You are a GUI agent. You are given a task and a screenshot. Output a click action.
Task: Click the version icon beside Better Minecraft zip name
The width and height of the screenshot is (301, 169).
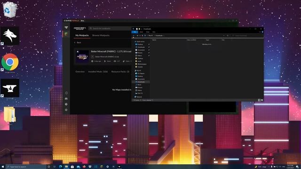point(92,57)
